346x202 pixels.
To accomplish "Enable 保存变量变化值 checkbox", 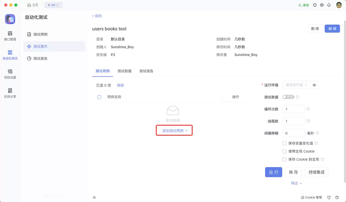I will point(284,143).
